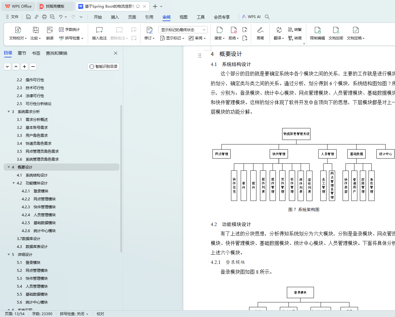Open the 查找和替换 navigation tab
395x317 pixels.
(x=57, y=53)
